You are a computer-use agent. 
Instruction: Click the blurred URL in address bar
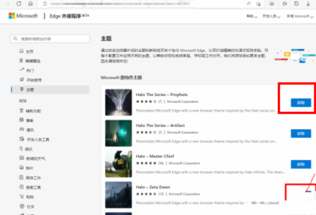coord(120,3)
